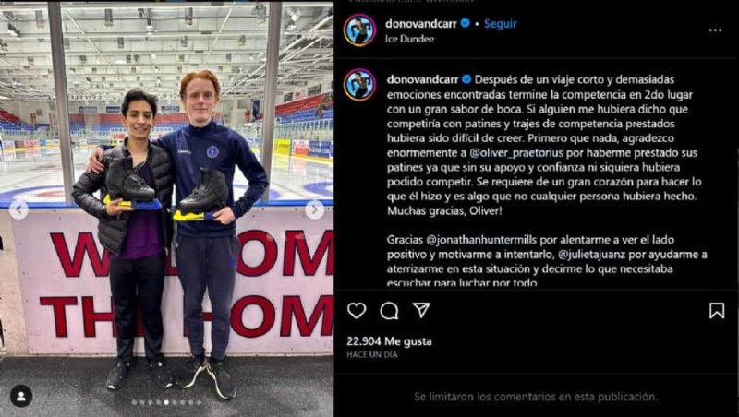Viewport: 739px width, 417px height.
Task: Select the carousel pagination dots
Action: coord(166,402)
